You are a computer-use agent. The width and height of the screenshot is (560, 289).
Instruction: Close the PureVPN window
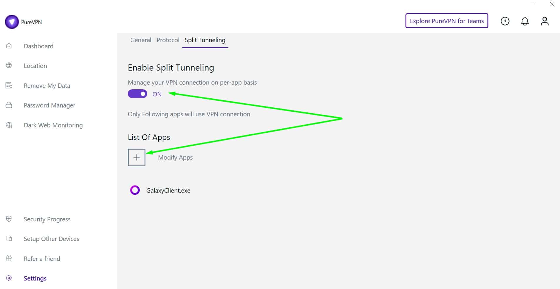[552, 4]
